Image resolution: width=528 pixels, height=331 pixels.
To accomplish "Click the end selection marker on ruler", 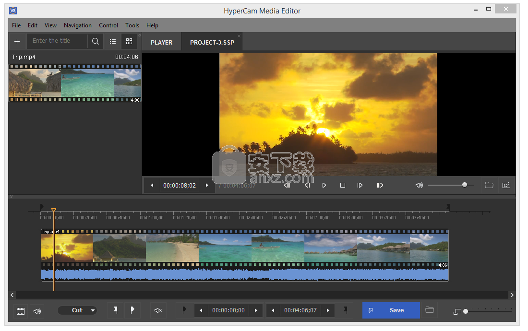I will 448,206.
